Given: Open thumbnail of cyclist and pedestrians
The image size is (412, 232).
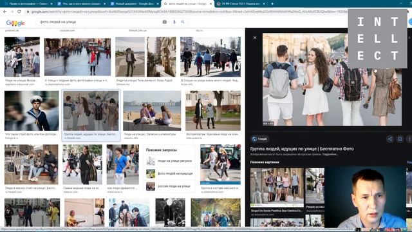Looking at the screenshot, I should [x=211, y=57].
